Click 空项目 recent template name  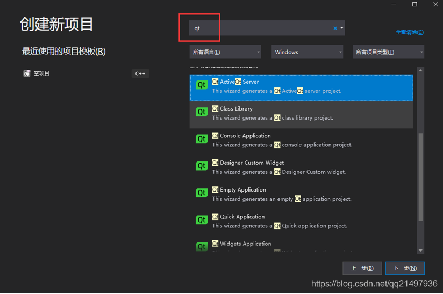41,73
